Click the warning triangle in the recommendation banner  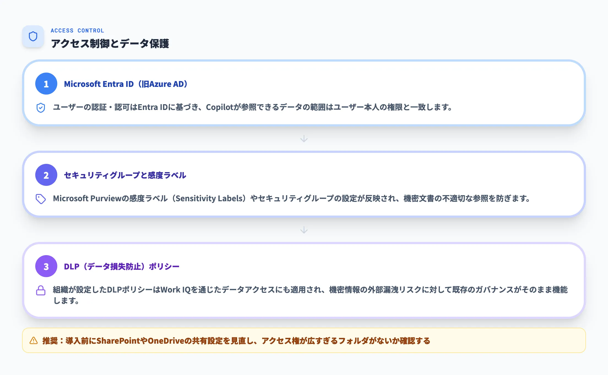point(33,341)
